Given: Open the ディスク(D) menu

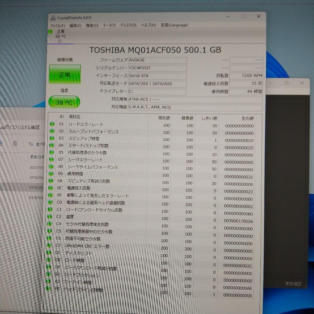Looking at the screenshot, I should click(128, 25).
